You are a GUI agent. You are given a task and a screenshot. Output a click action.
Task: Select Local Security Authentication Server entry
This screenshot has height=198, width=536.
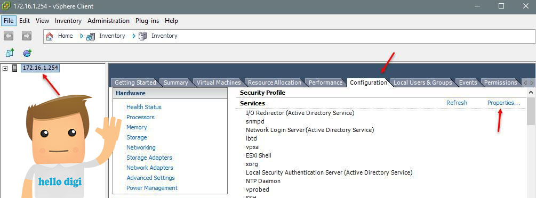329,172
